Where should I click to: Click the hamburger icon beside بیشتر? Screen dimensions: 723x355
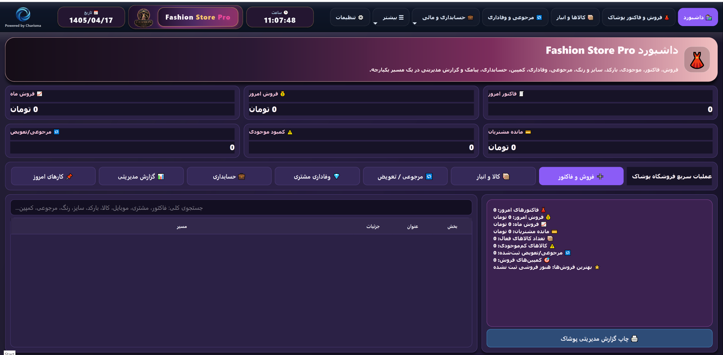[401, 17]
